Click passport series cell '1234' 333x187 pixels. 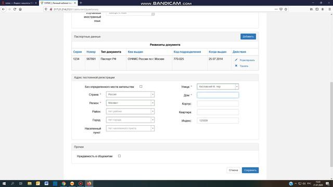(76, 59)
